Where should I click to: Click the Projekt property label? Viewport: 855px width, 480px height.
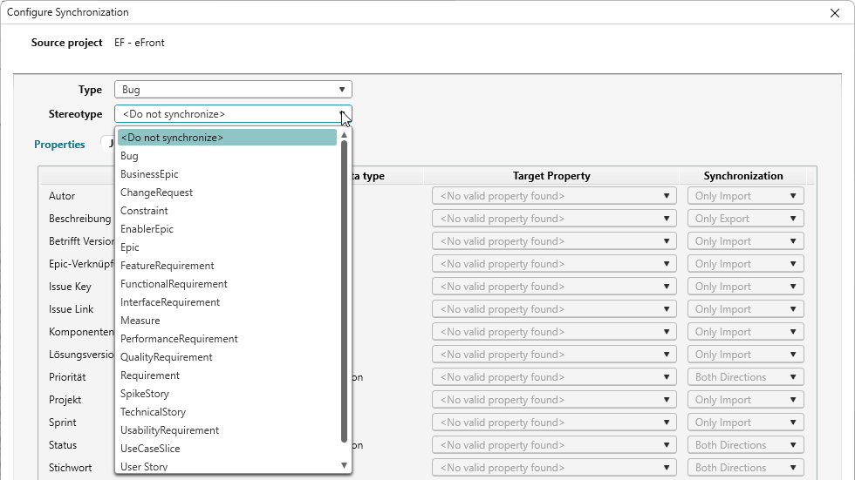click(x=65, y=400)
